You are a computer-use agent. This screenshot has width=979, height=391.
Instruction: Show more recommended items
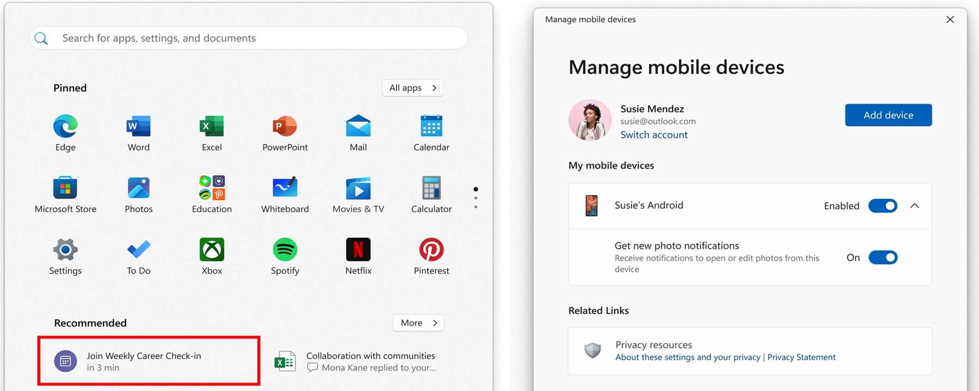click(x=418, y=323)
